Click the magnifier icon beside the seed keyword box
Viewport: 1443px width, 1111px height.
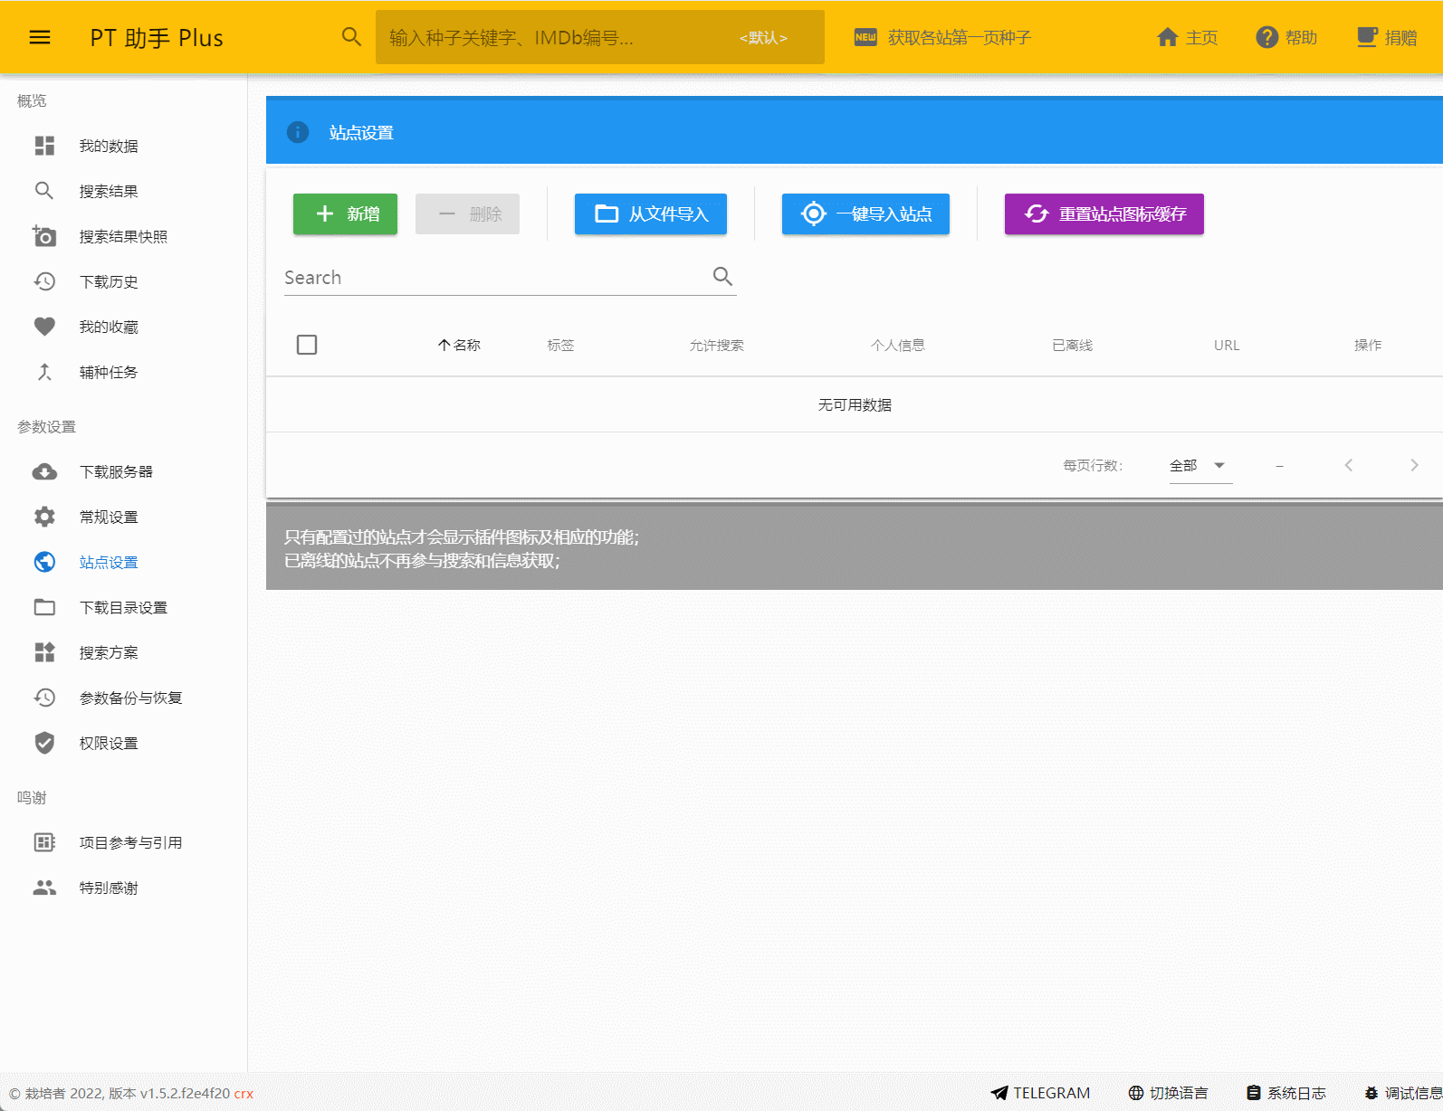tap(351, 37)
